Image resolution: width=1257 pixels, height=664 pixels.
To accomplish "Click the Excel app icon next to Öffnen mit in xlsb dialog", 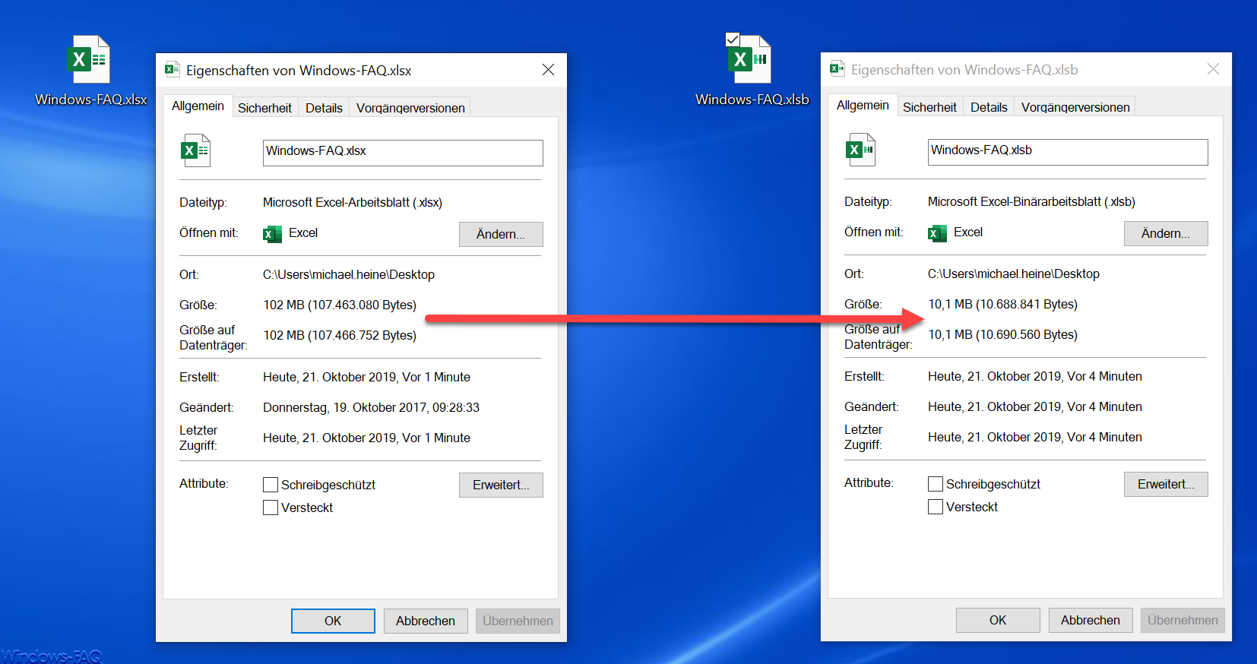I will click(x=937, y=233).
